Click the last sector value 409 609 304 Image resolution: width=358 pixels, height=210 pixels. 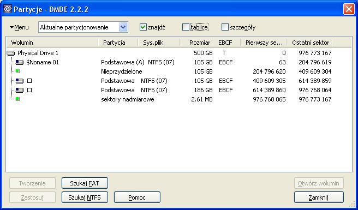pos(315,71)
